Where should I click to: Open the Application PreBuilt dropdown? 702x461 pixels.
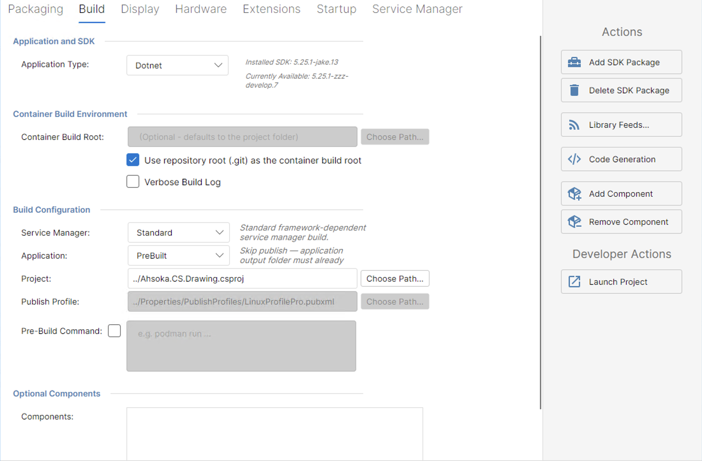[178, 256]
